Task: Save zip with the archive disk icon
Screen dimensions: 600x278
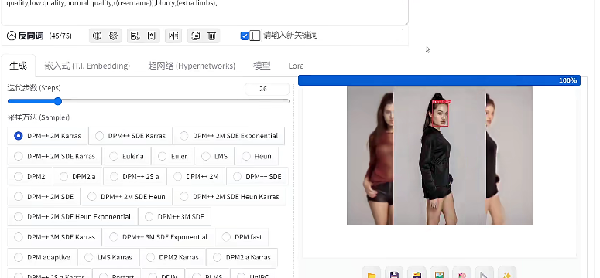Action: coord(417,274)
